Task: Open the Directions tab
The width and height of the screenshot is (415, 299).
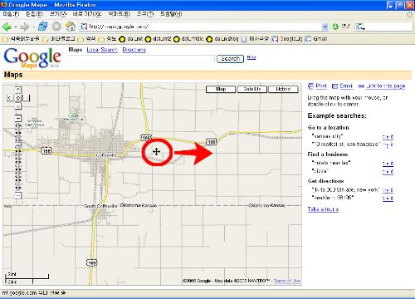Action: tap(134, 50)
